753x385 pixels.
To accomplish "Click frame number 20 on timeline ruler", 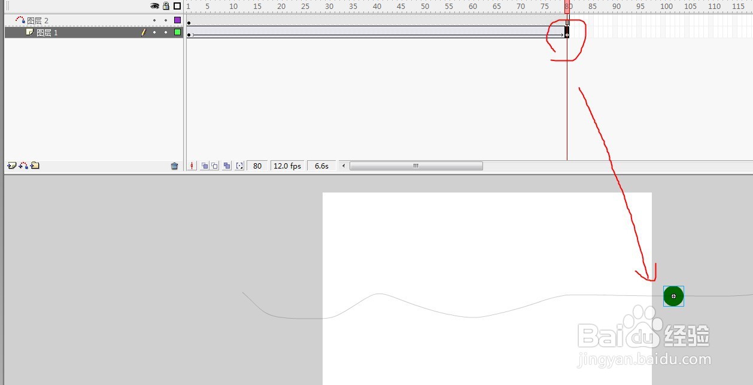I will point(281,6).
